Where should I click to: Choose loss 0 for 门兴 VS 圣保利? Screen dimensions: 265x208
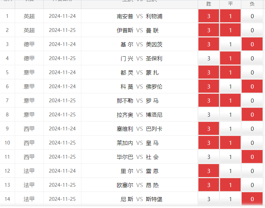[x=252, y=58]
